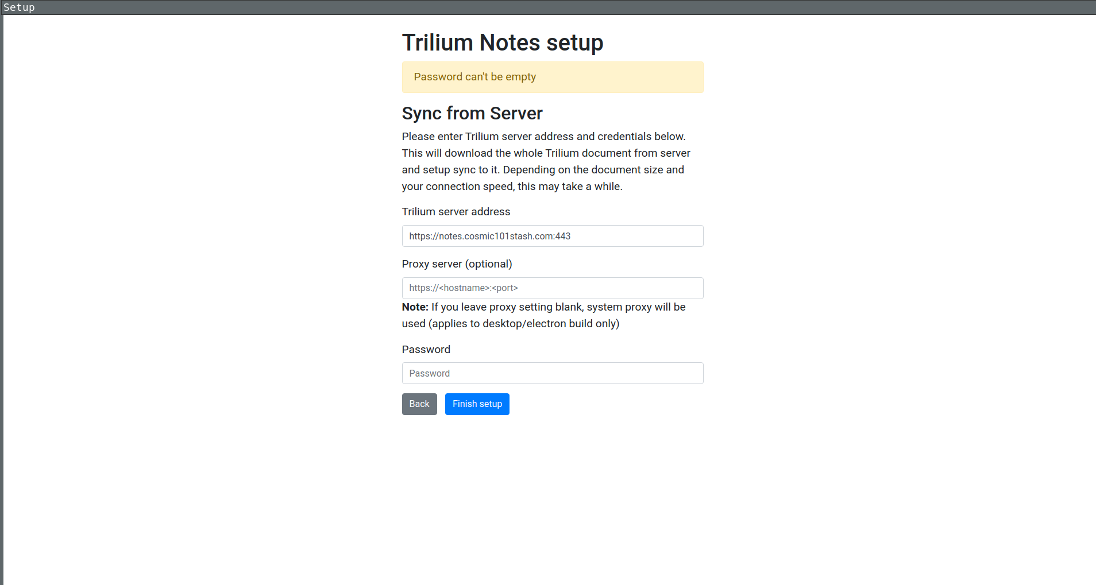Click the 'Trilium server address' label
Screen dimensions: 1096x585
tap(456, 211)
